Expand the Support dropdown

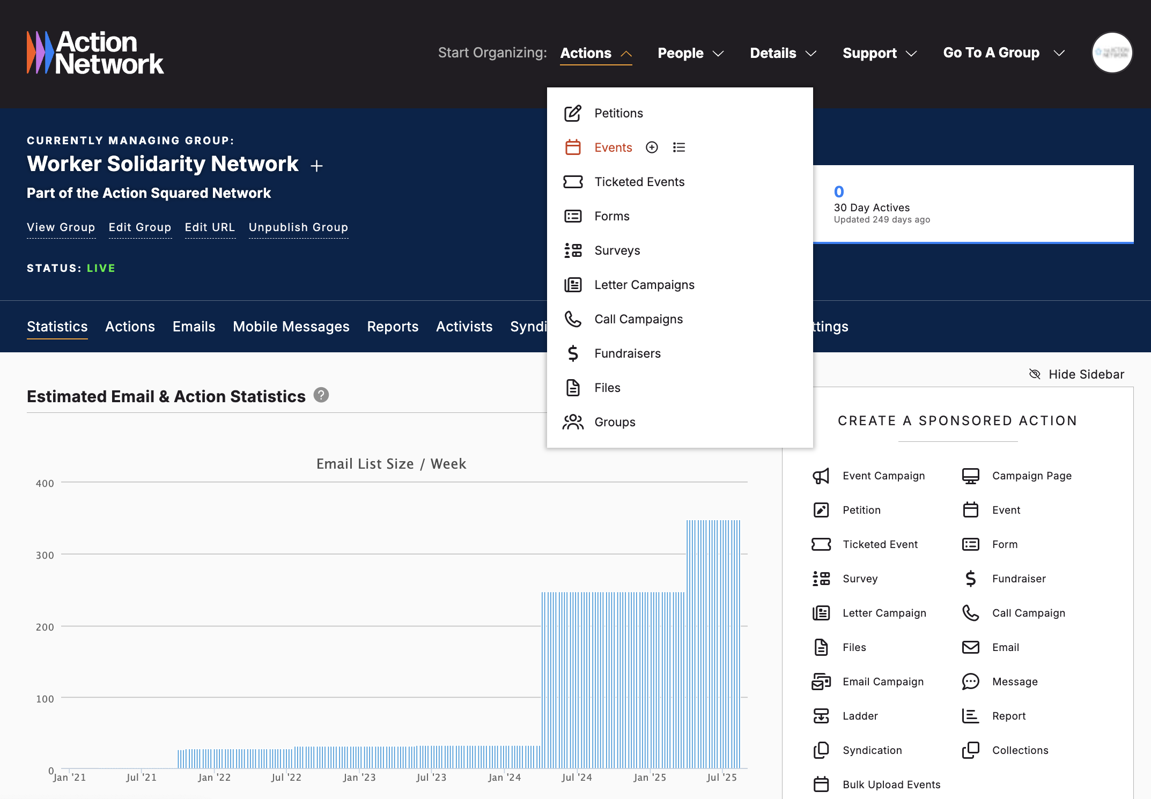point(880,53)
